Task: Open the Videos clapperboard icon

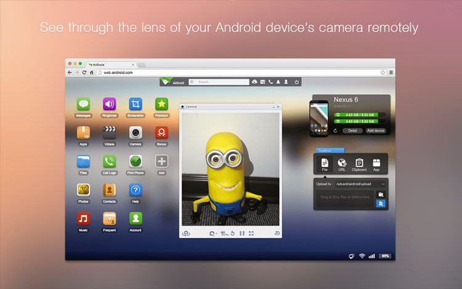Action: [x=109, y=132]
